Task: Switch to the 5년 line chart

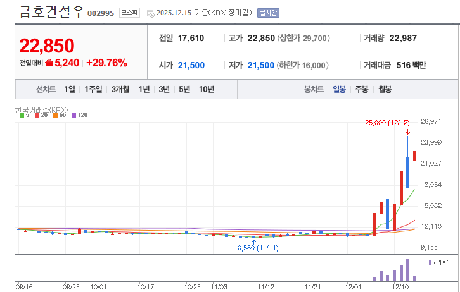Action: coord(184,89)
